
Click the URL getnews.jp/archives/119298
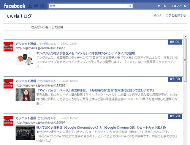[41, 85]
